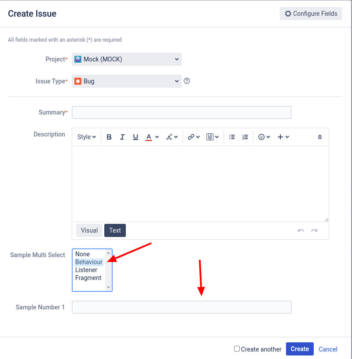The width and height of the screenshot is (352, 359).
Task: Click the description area resize handle
Action: [x=326, y=219]
